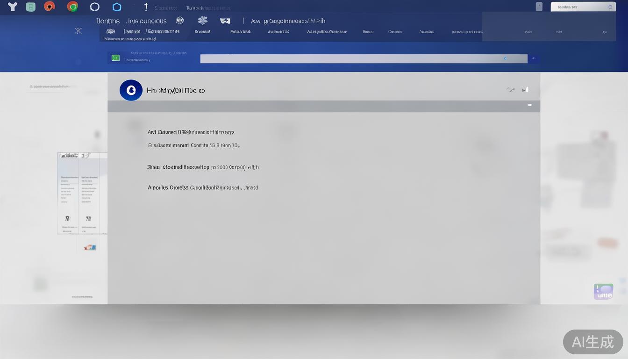This screenshot has height=359, width=628.
Task: Open the green document icon in top bar
Action: click(31, 7)
